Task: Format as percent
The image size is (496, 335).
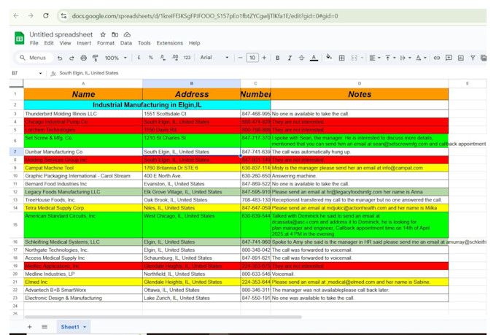Action: click(x=151, y=58)
